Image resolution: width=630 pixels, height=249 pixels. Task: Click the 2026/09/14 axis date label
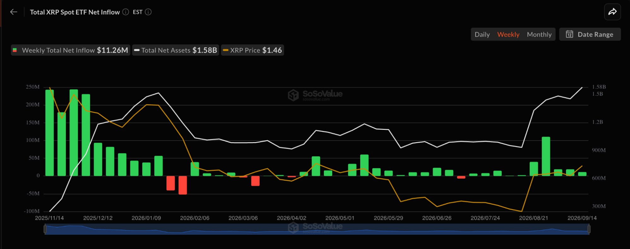(582, 218)
